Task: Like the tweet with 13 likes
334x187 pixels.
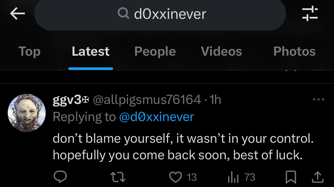Action: coord(183,177)
